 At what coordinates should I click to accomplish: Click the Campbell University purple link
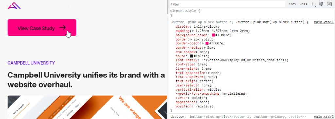31,63
